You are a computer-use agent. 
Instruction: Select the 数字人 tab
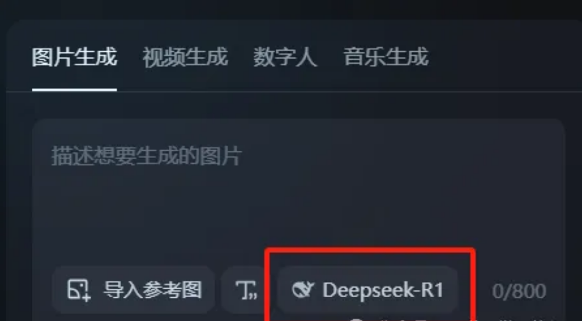[285, 57]
